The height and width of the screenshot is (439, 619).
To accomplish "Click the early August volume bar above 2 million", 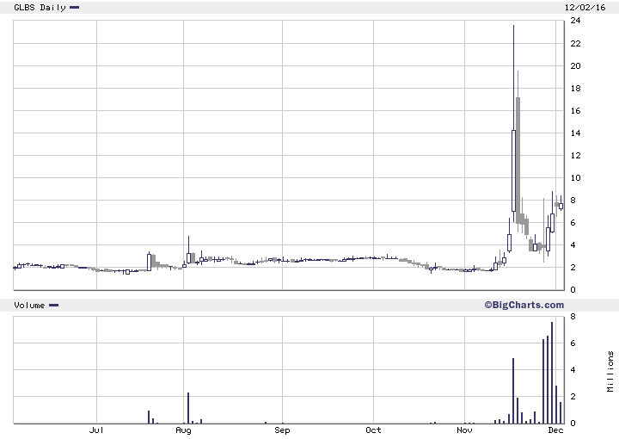I will pyautogui.click(x=188, y=408).
